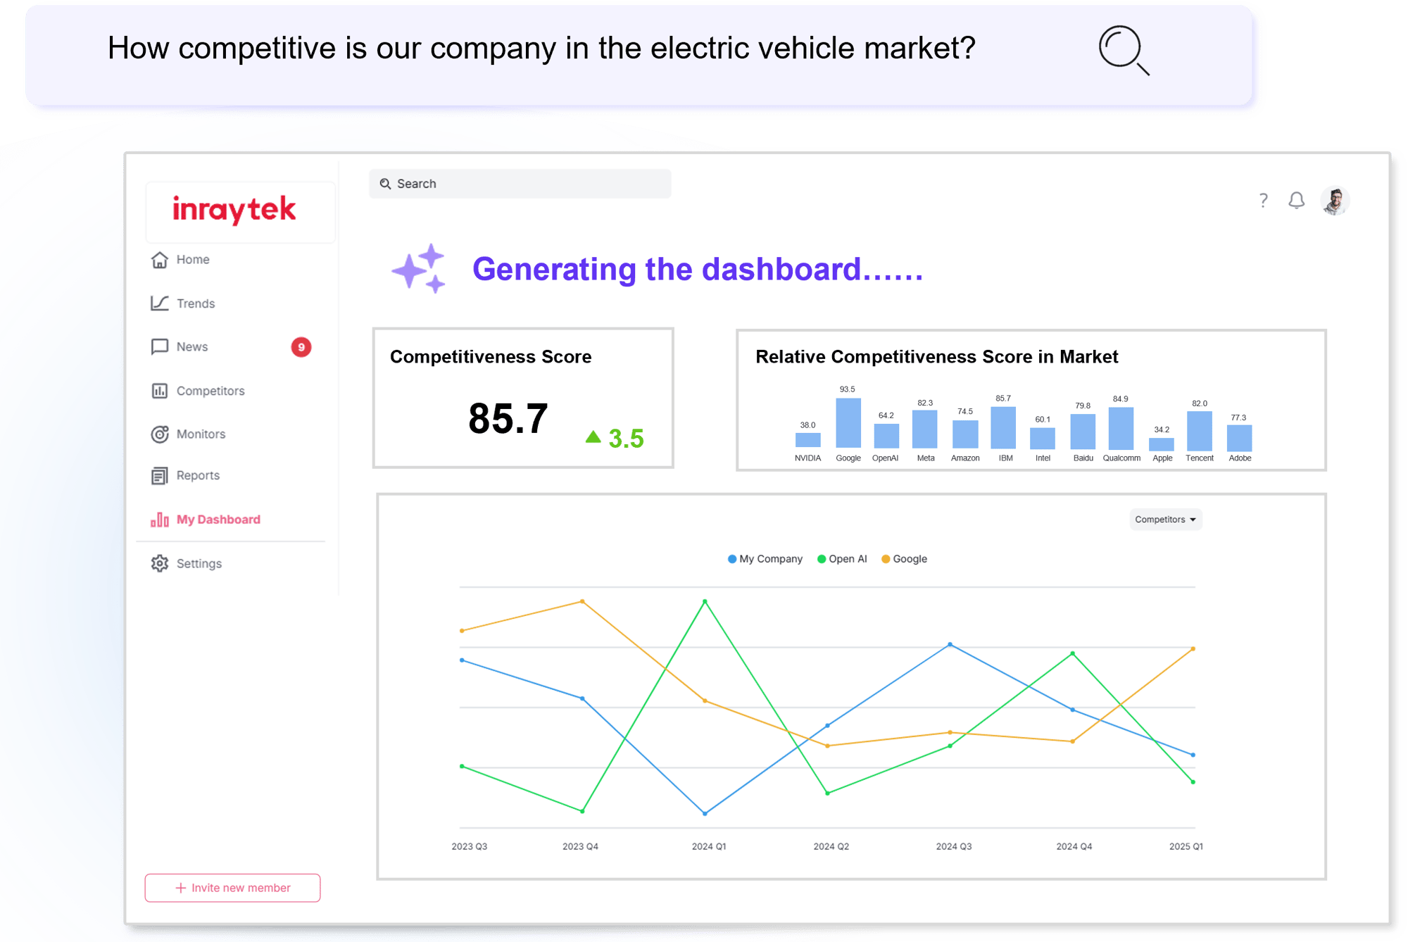Click the Competitiveness Score card title
1408x942 pixels.
491,357
